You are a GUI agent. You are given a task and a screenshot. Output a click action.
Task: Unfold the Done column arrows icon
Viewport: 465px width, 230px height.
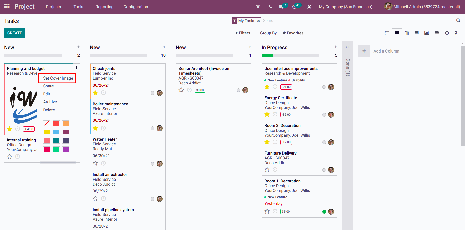tap(348, 47)
